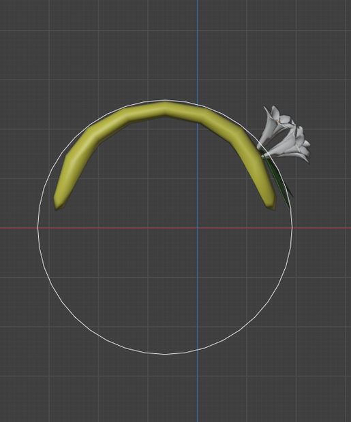The width and height of the screenshot is (351, 422).
Task: Click the right tip of the yellow arc
Action: [271, 205]
